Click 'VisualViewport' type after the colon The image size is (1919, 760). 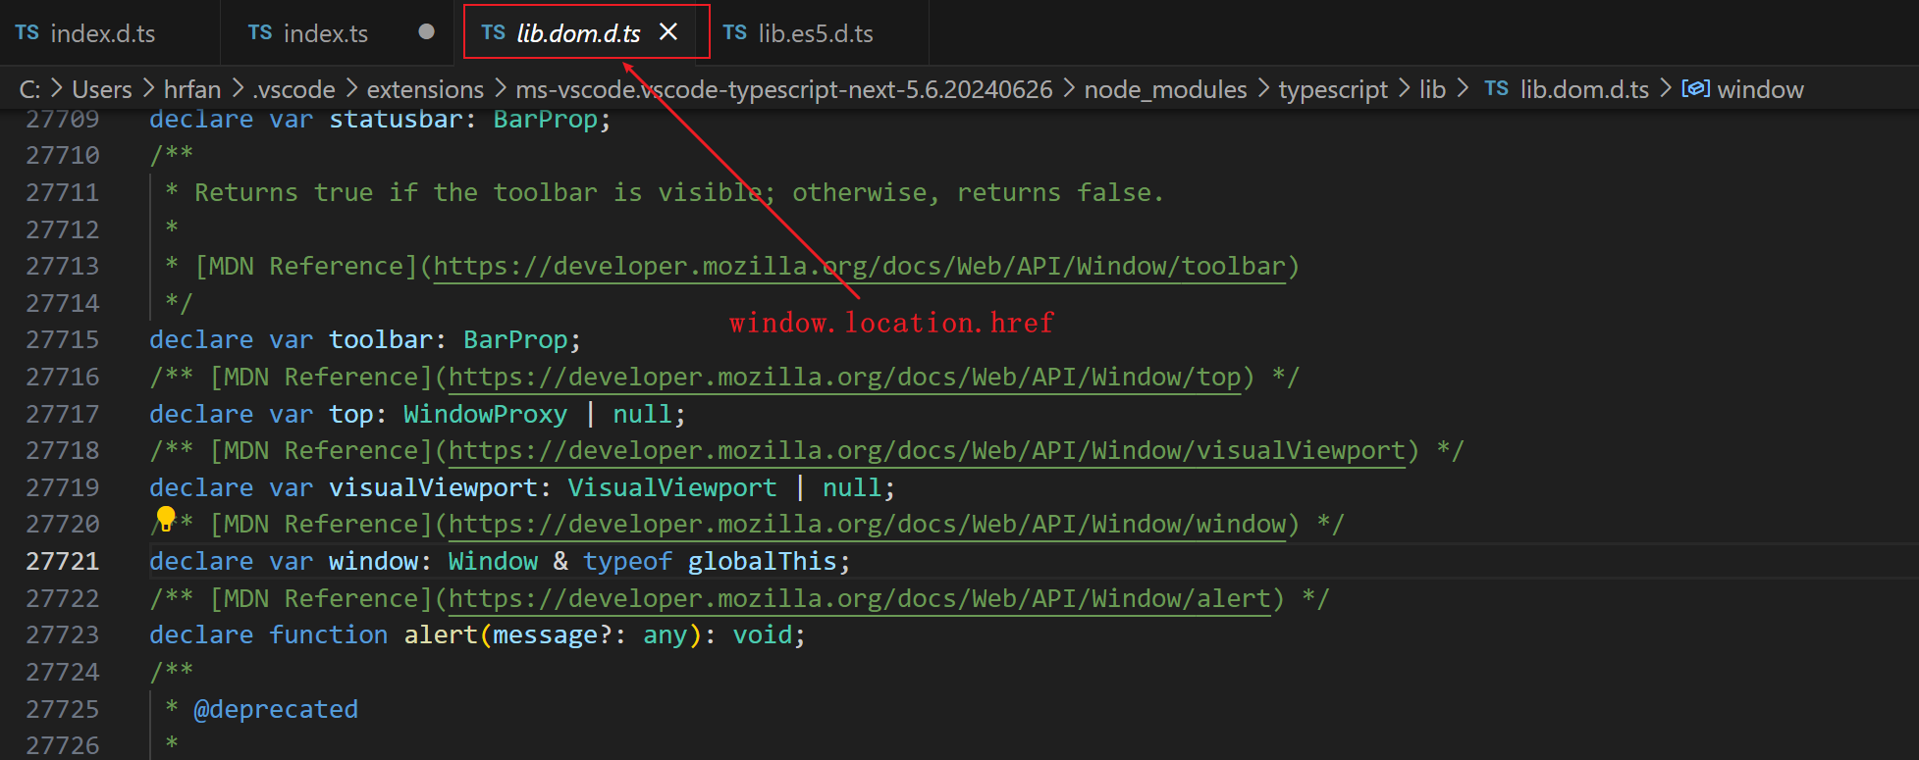(672, 488)
